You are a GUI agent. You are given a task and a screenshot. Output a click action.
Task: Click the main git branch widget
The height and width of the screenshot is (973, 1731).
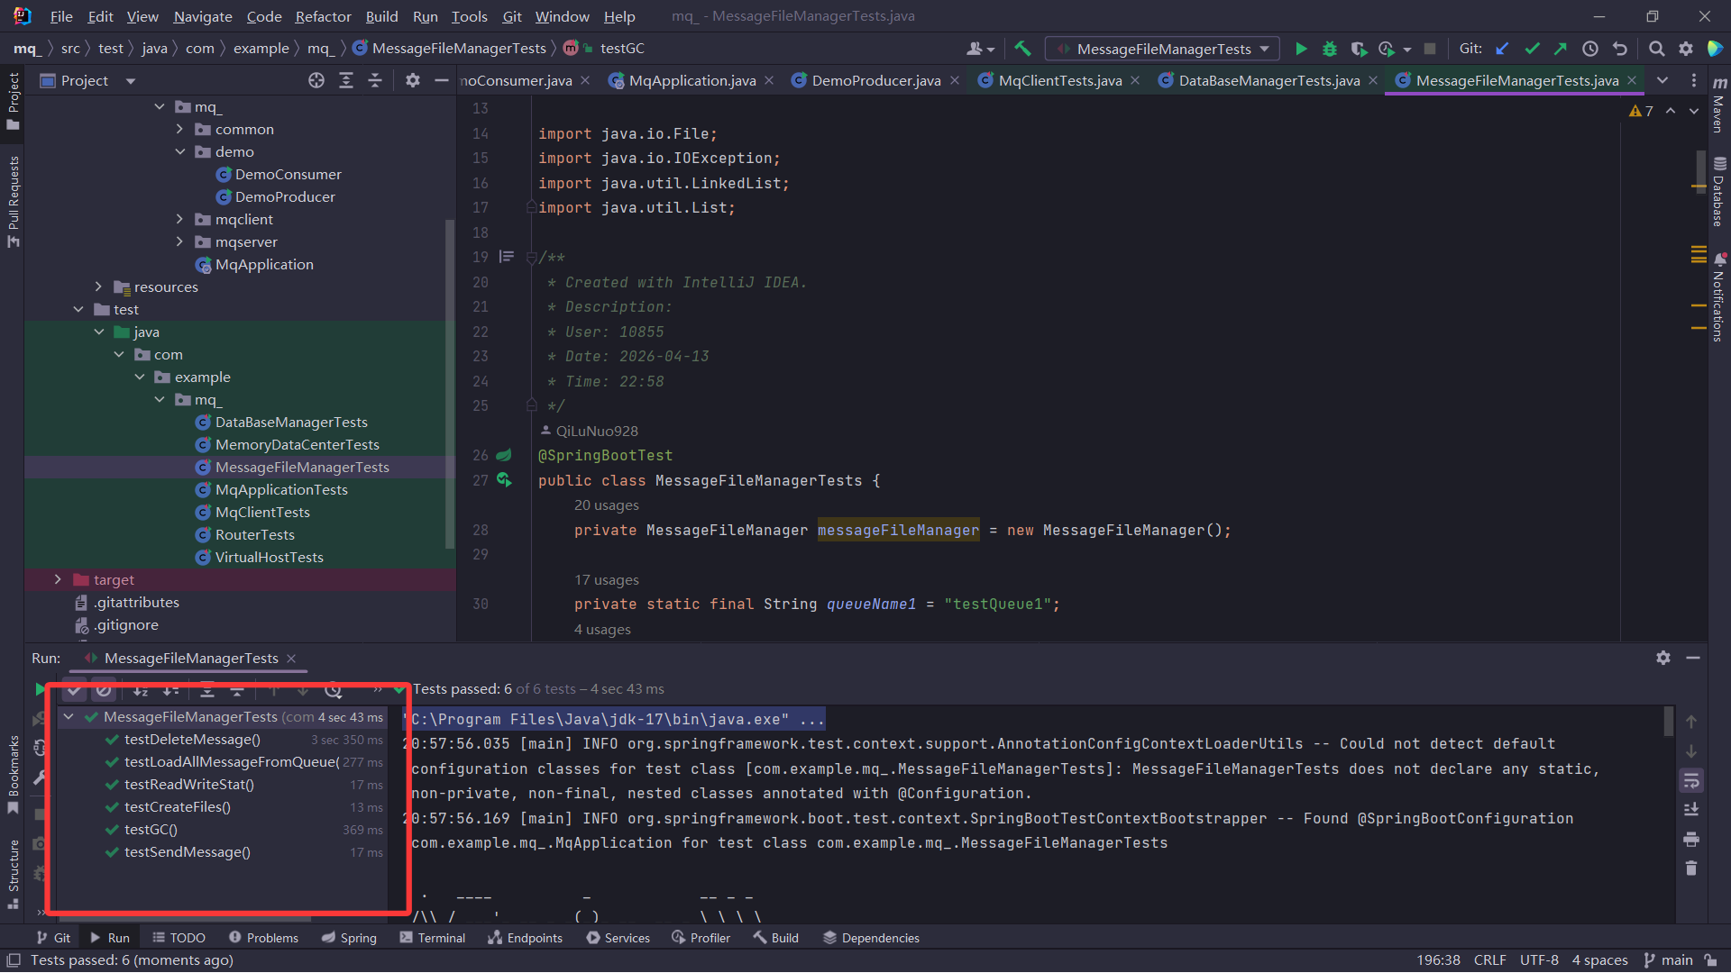1668,959
